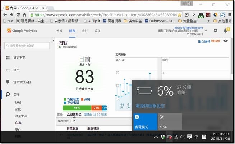This screenshot has height=144, width=235.
Task: Open the test bookmark
Action: pyautogui.click(x=8, y=21)
